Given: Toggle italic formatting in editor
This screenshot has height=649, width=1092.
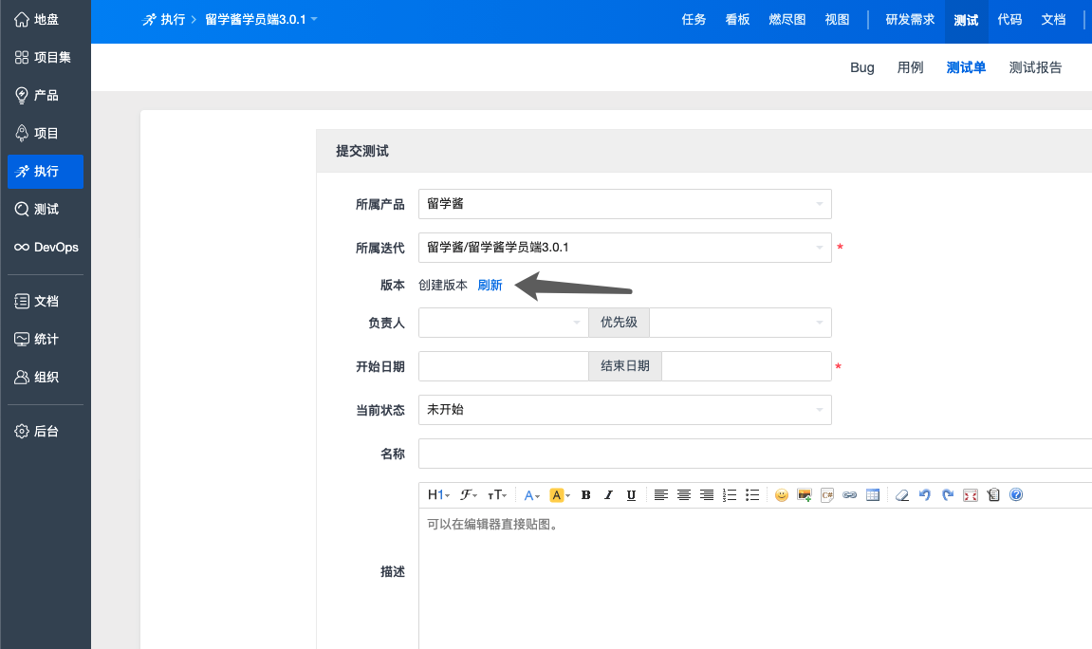Looking at the screenshot, I should tap(609, 495).
